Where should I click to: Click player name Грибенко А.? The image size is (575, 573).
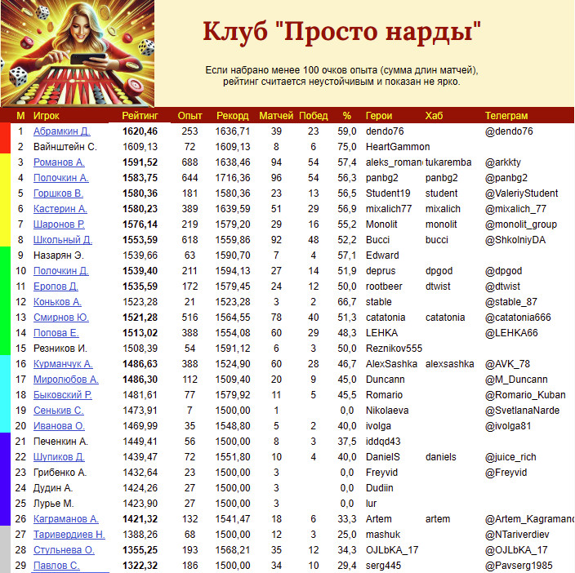click(60, 473)
